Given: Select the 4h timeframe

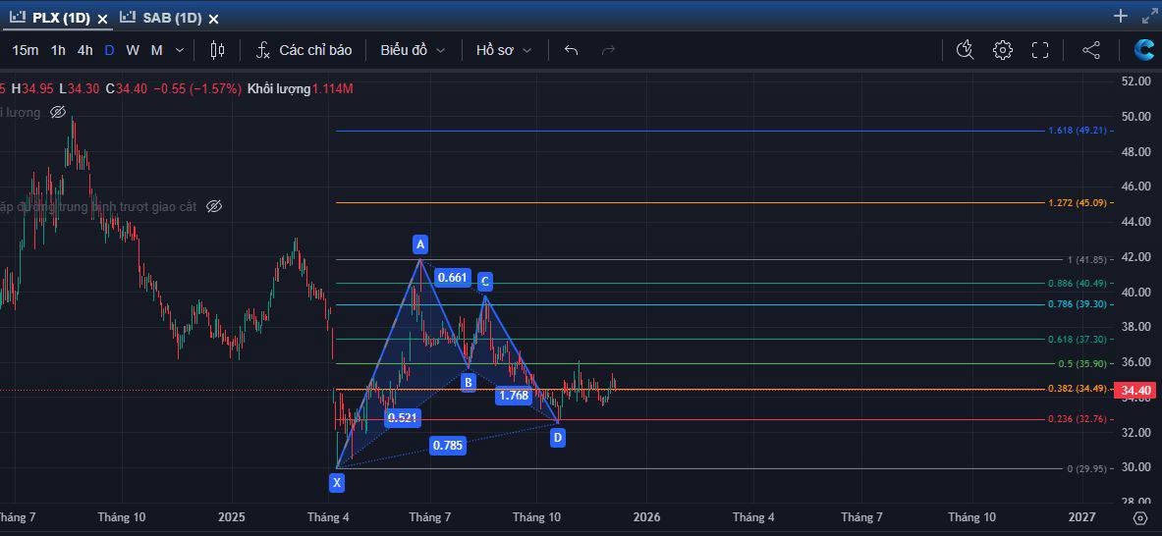Looking at the screenshot, I should pyautogui.click(x=85, y=50).
